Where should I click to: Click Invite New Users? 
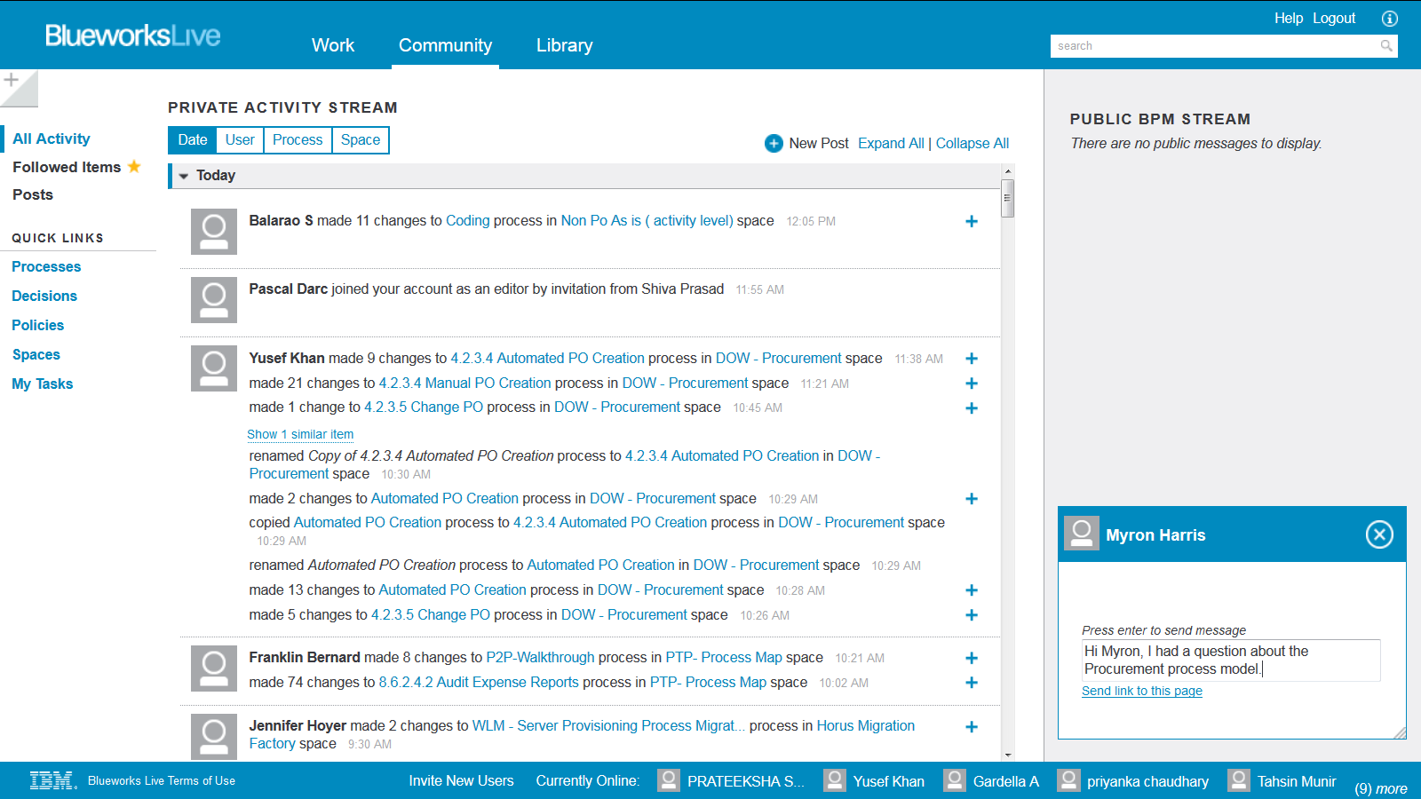tap(460, 780)
